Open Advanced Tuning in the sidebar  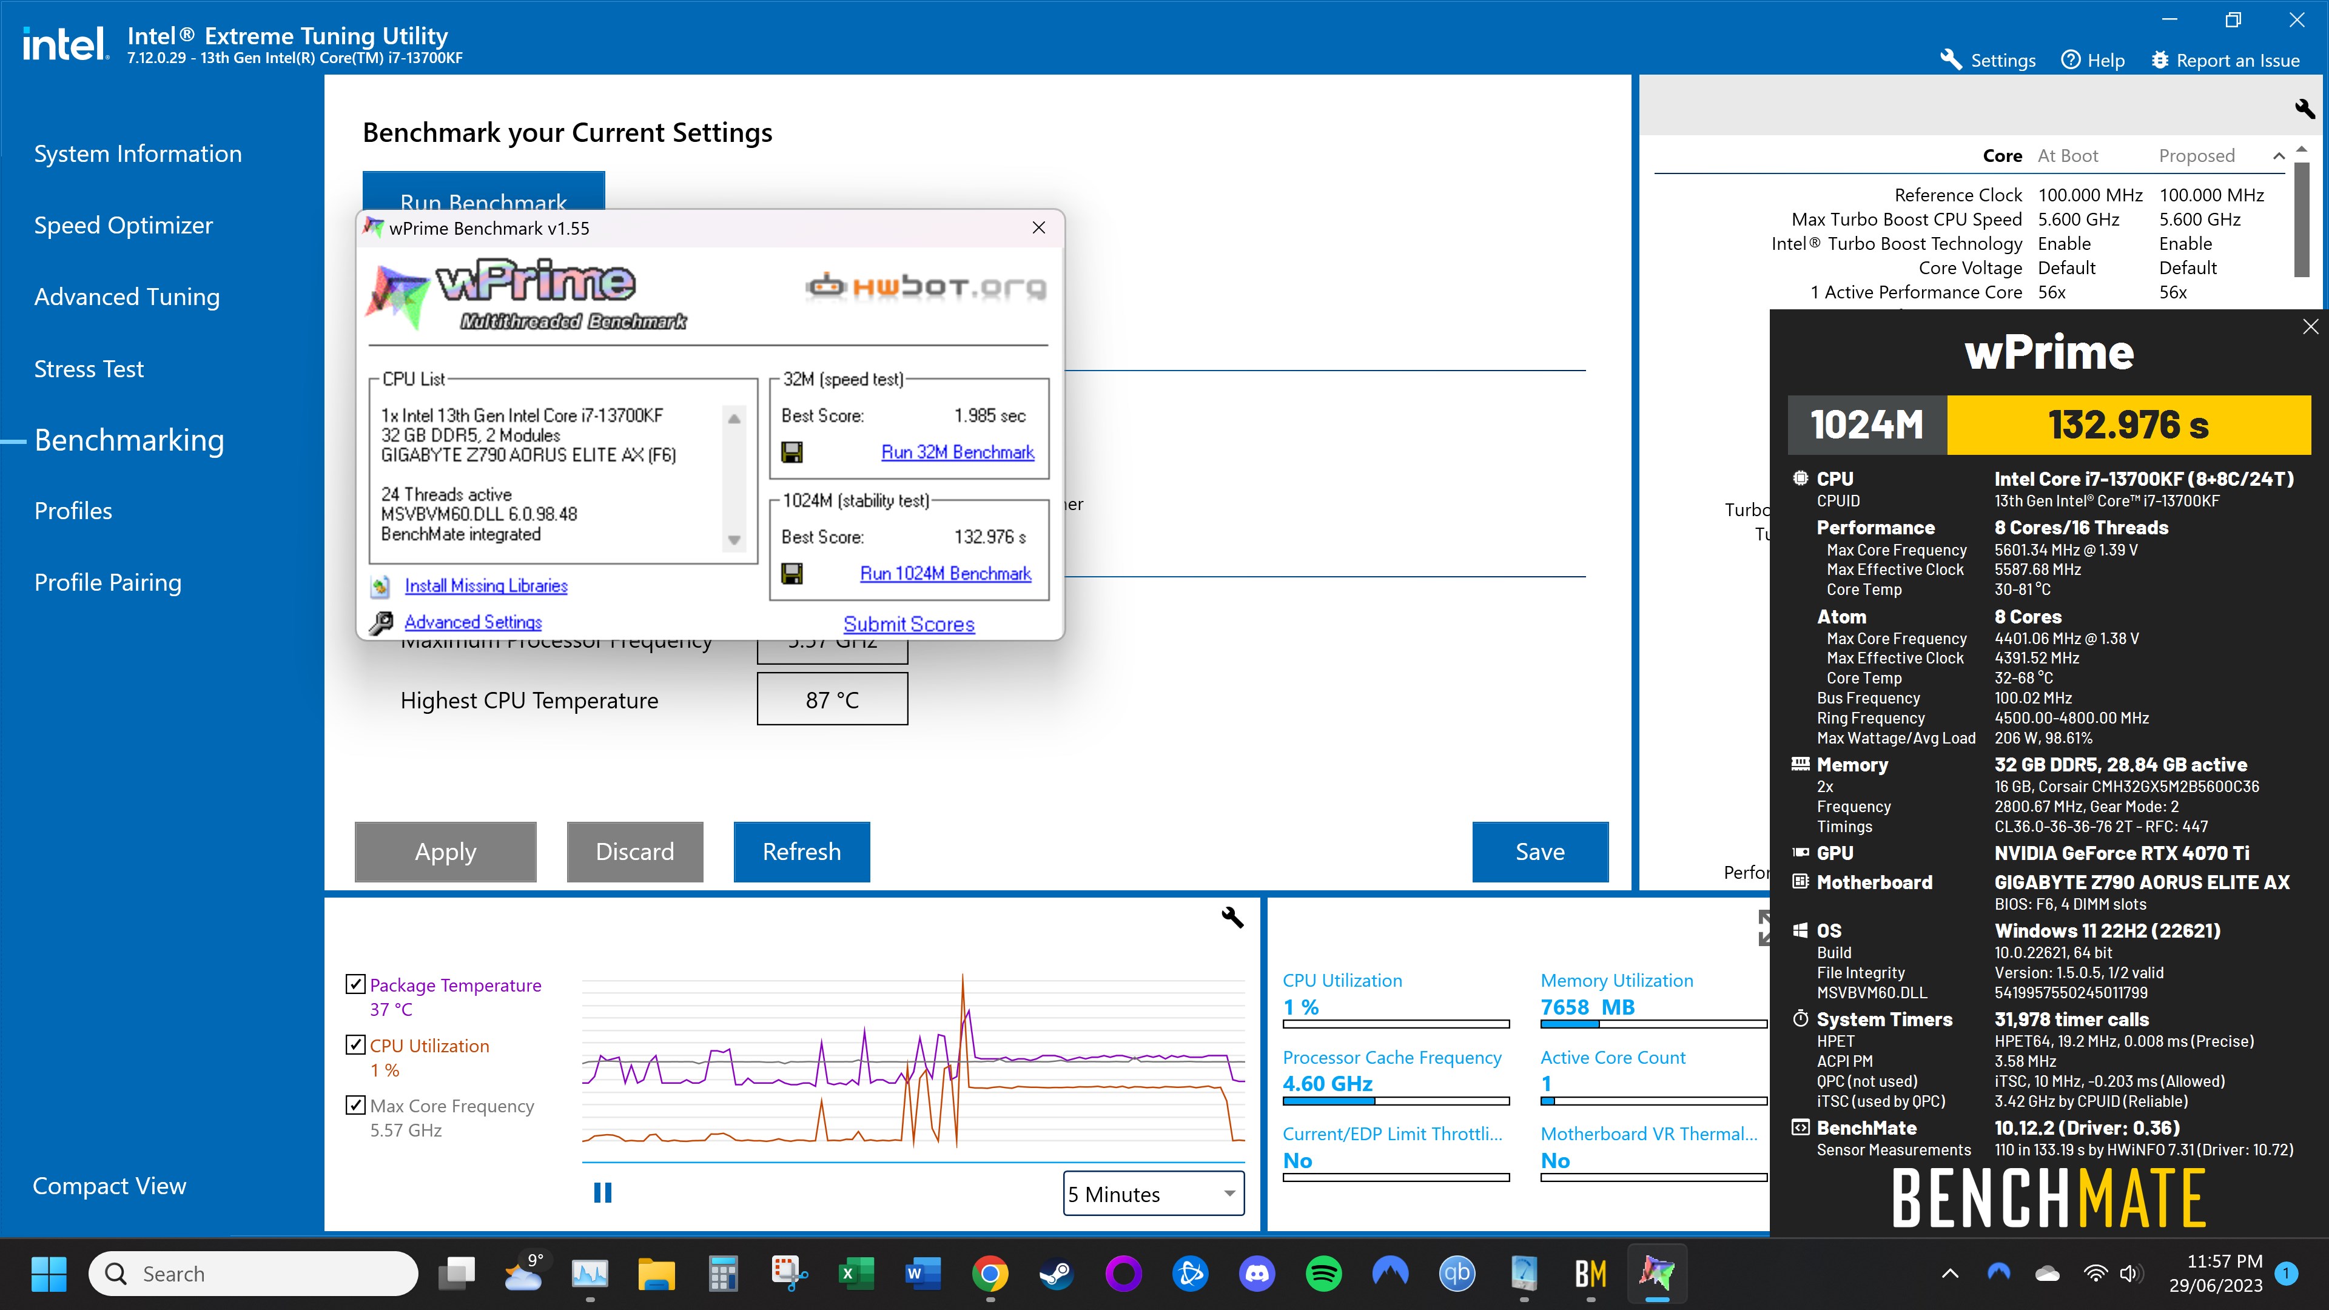127,297
